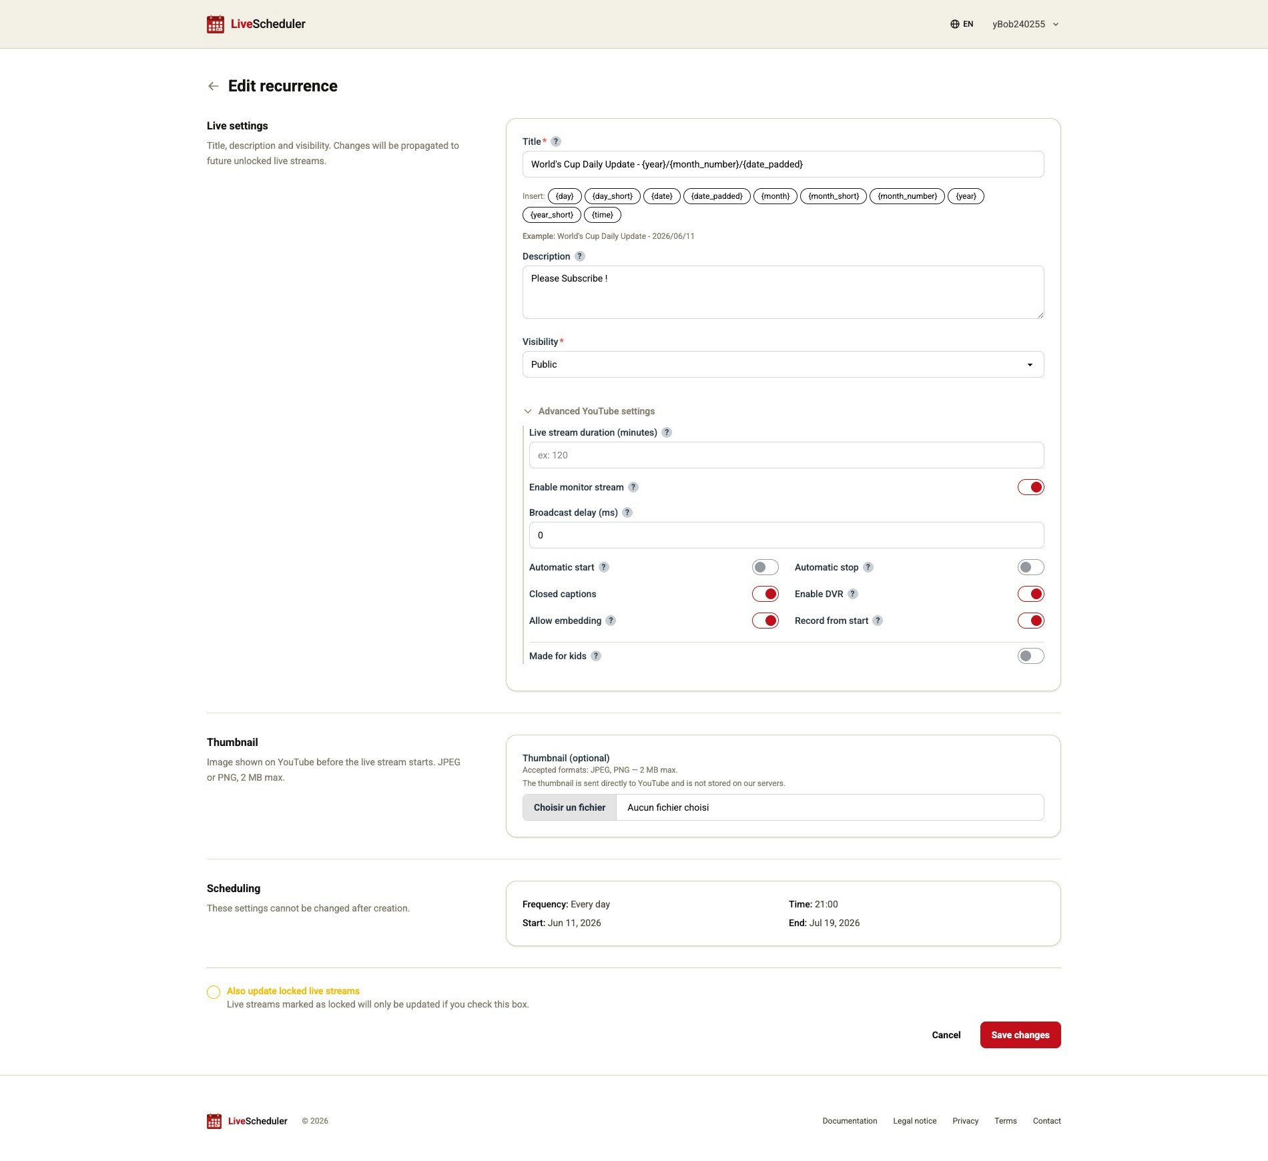Open help icon for Allow embedding
The image size is (1268, 1161).
[x=611, y=621]
